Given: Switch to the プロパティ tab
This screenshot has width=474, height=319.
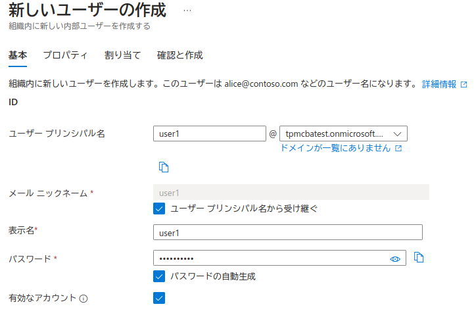Looking at the screenshot, I should click(65, 55).
